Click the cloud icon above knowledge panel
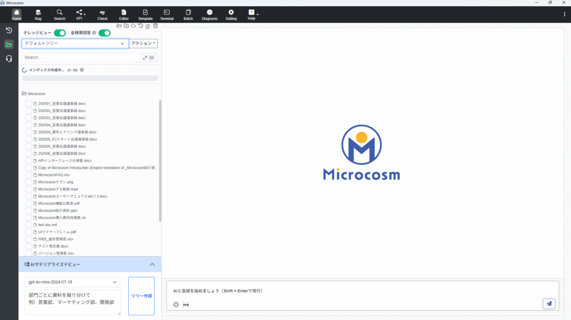Viewport: 571px width, 320px height. (x=133, y=26)
